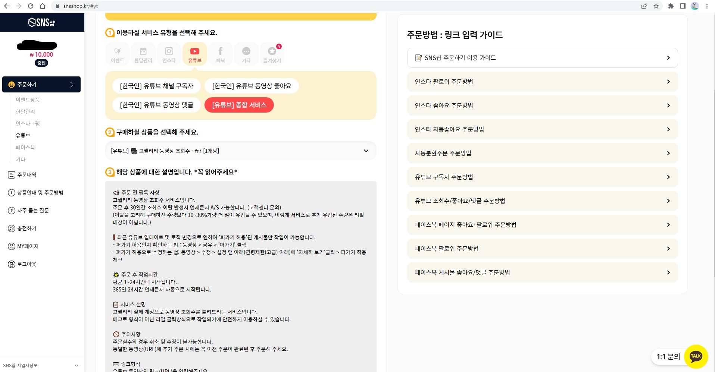Screen dimensions: 715x372
Task: Expand 페이스북 게시물 좋아요/댓글 주문방법
Action: click(542, 272)
